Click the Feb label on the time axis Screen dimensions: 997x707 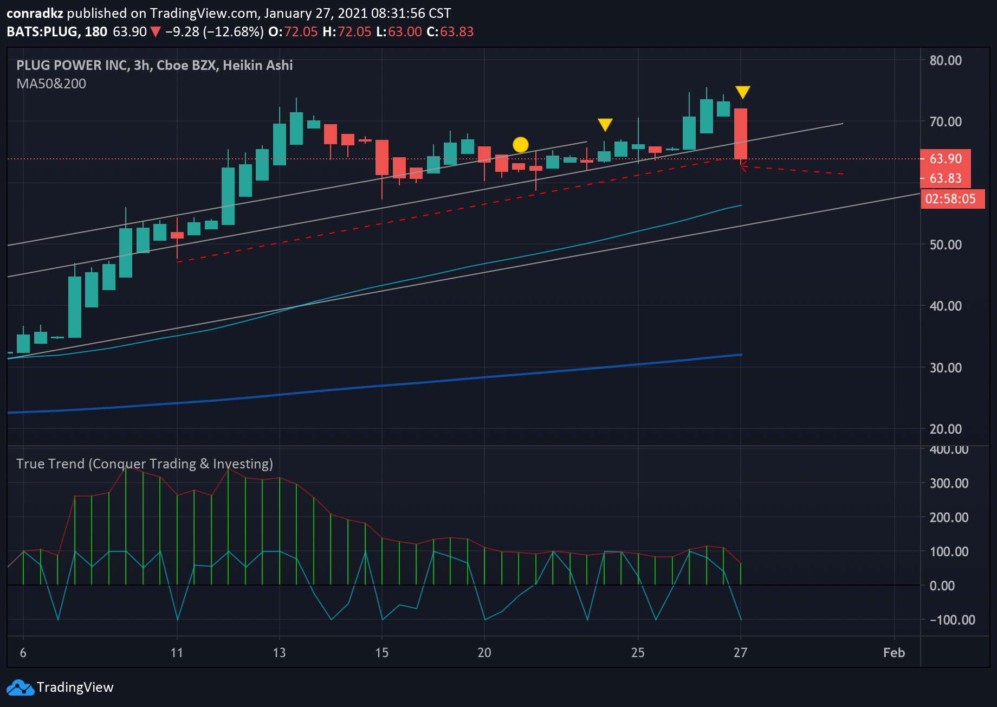click(894, 653)
